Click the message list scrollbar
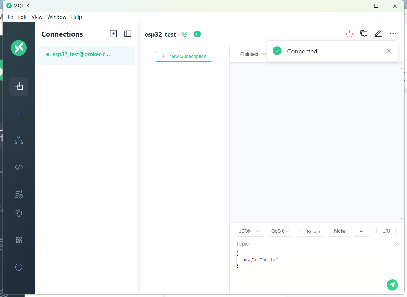 pos(402,143)
